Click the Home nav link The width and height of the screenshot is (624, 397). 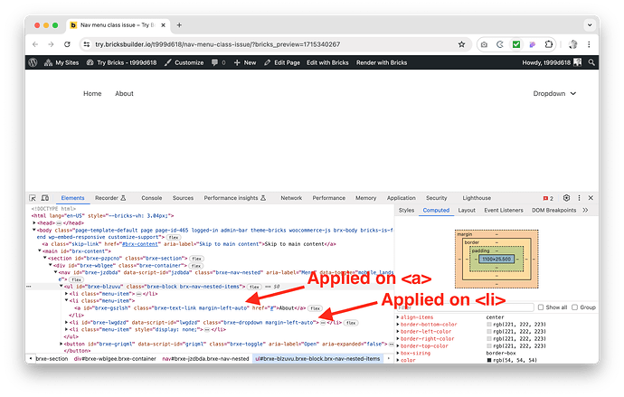click(92, 93)
